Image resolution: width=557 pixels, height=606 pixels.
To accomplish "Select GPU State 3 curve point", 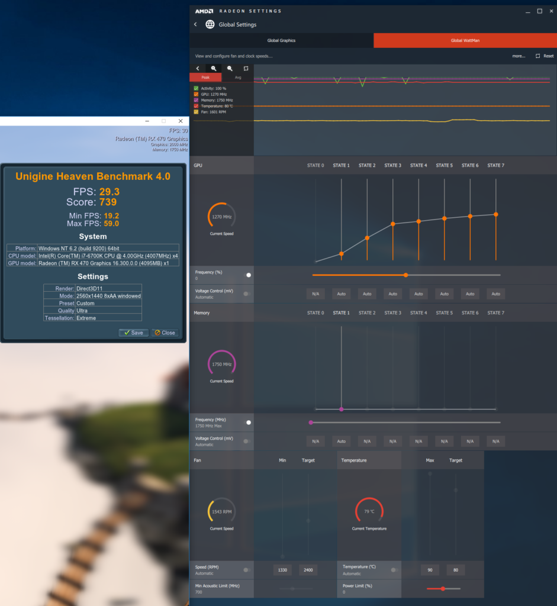I will coord(392,224).
